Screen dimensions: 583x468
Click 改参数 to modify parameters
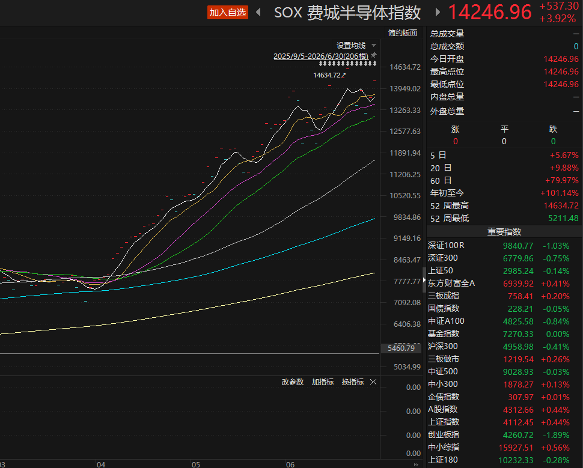pos(293,381)
